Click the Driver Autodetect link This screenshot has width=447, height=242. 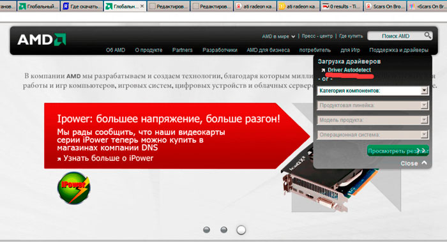tap(349, 70)
